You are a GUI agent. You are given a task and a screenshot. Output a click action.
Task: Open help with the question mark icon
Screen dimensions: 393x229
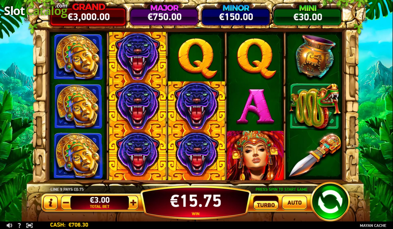click(19, 225)
